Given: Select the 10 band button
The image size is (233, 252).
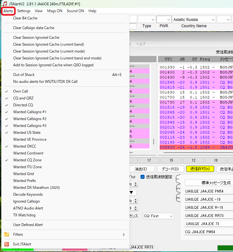Looking at the screenshot, I should [x=216, y=160].
